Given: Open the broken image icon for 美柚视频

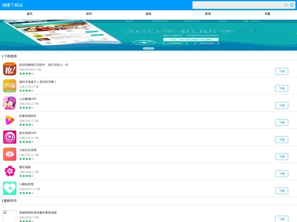Looking at the screenshot, I should [9, 216].
